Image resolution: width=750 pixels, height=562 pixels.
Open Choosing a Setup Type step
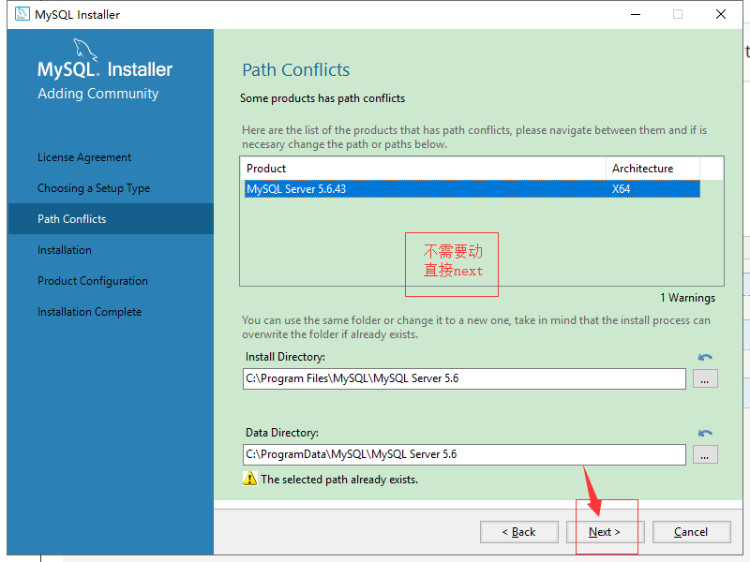[x=94, y=188]
